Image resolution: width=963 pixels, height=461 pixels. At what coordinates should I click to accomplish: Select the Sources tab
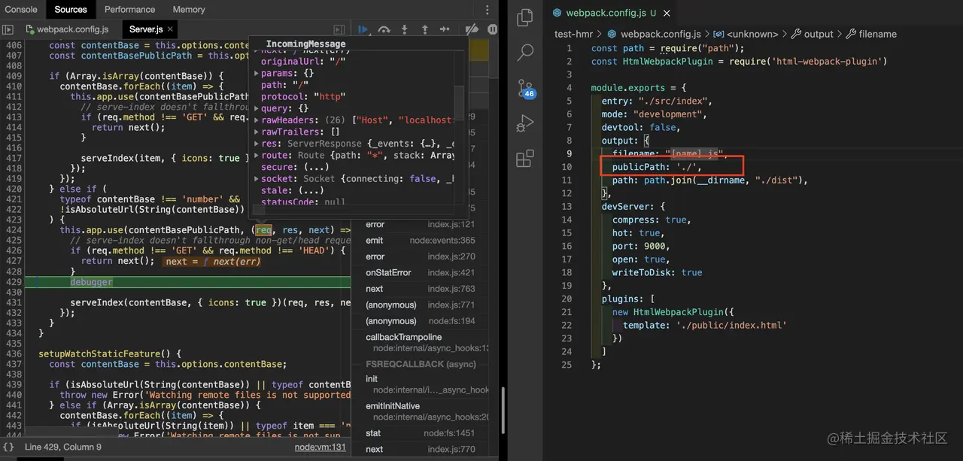pyautogui.click(x=71, y=9)
